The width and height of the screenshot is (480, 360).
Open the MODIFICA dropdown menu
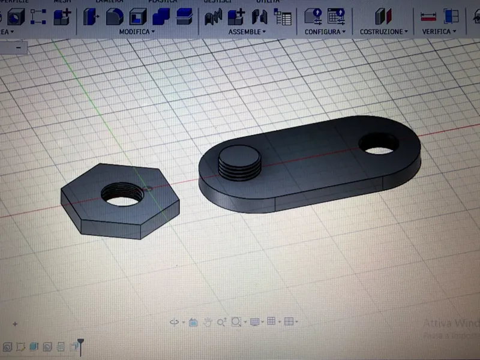point(137,32)
